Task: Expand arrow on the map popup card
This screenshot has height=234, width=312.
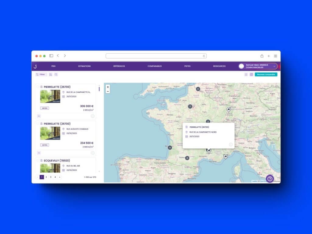Action: [x=231, y=144]
